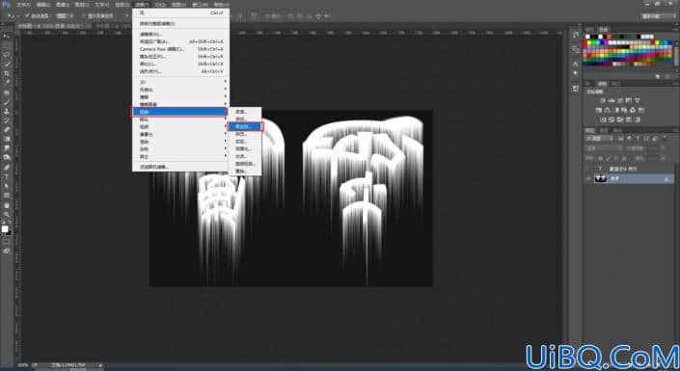Toggle visibility of the white text thumbnail layer
Viewport: 680px width, 371px height.
coord(588,178)
